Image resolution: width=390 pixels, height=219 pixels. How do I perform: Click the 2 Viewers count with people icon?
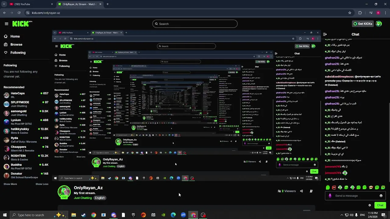[287, 191]
